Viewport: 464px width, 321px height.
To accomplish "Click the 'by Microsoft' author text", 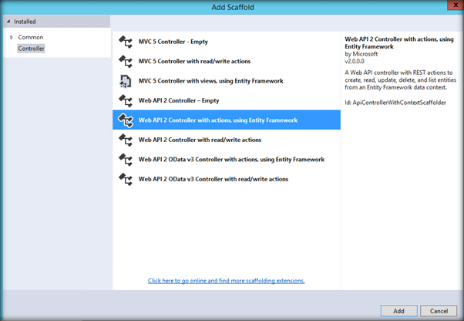I will [361, 54].
